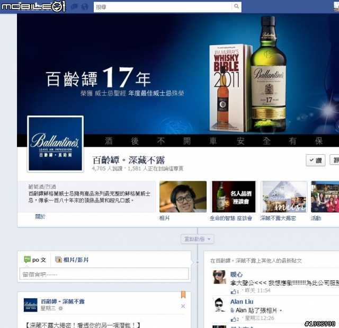Click the 【深藏不露大揭密！ post headline text

(x=83, y=325)
